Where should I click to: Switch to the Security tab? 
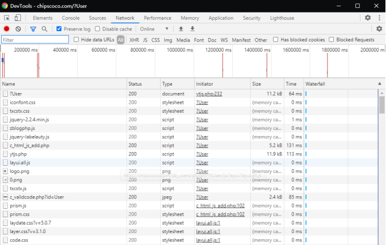click(251, 18)
